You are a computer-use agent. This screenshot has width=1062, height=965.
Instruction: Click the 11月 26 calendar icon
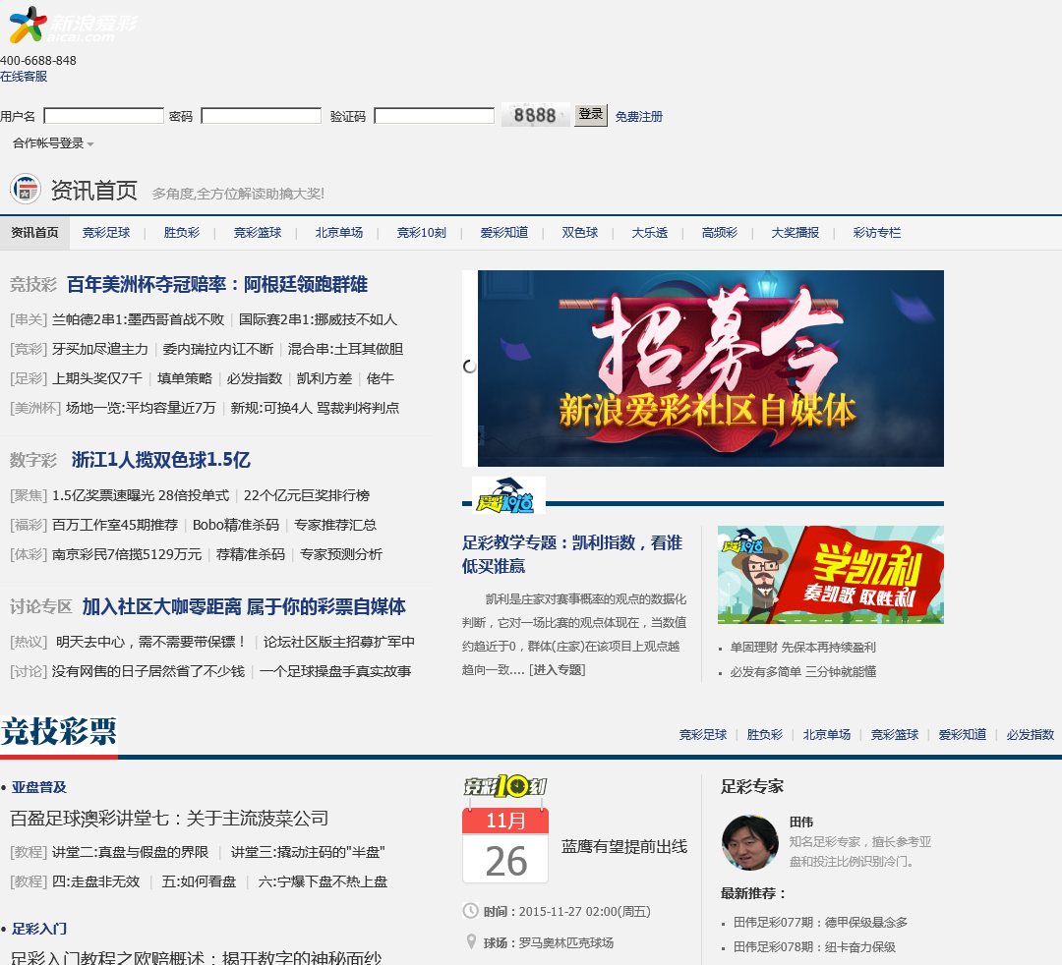tap(505, 845)
